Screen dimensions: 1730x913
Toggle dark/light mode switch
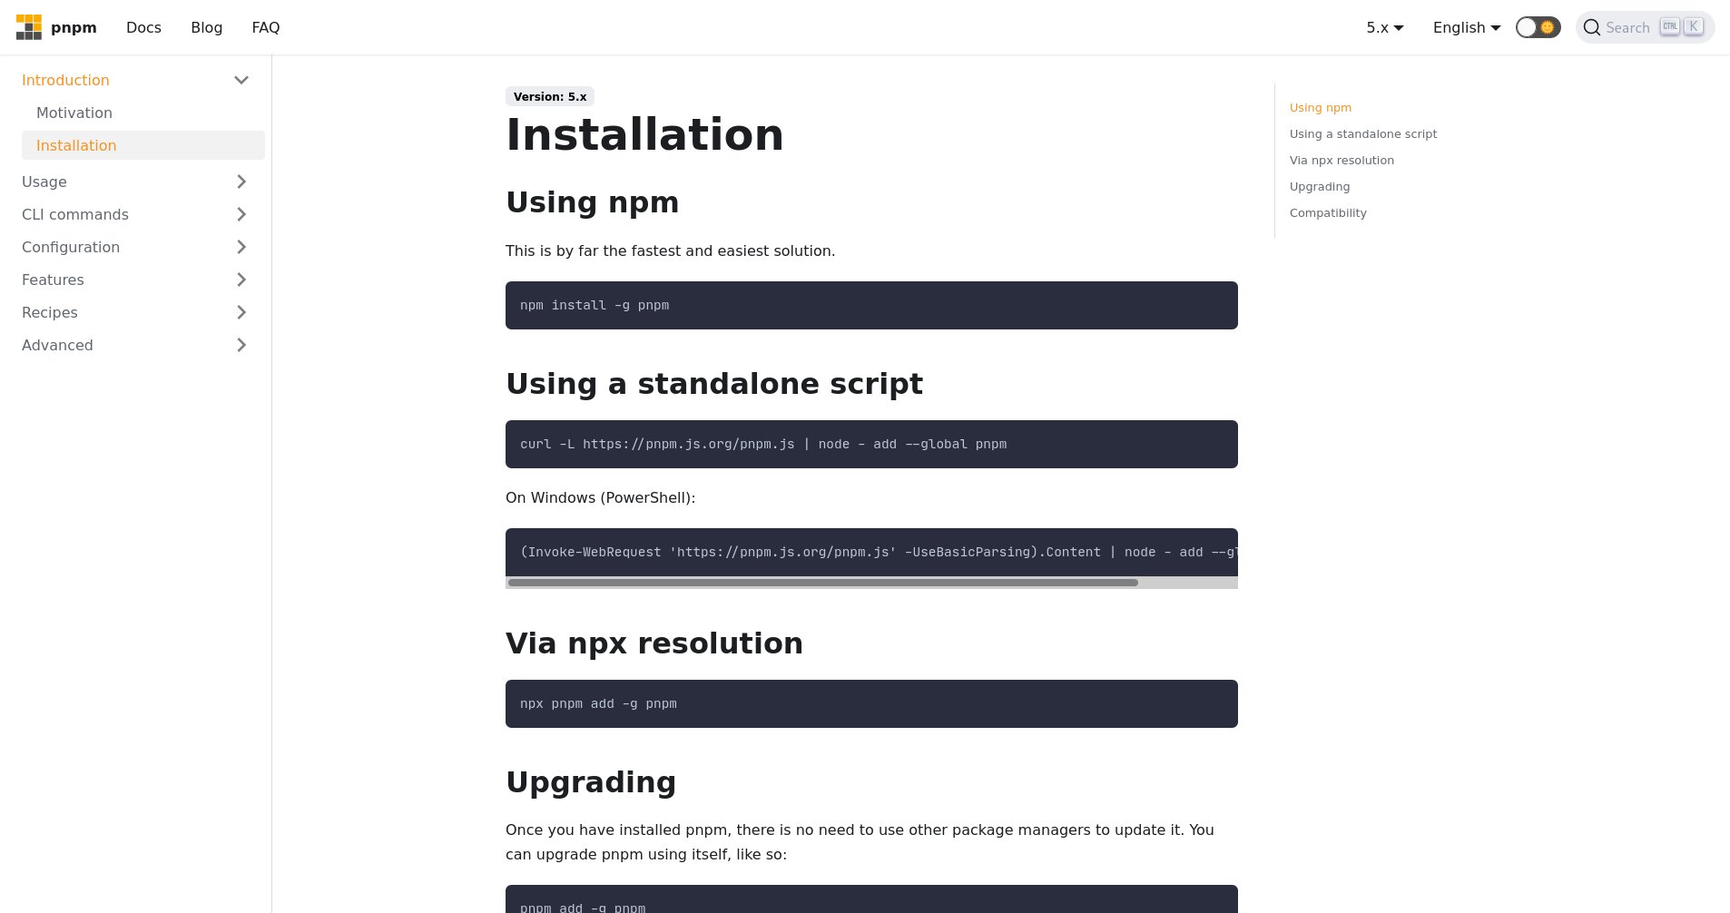click(x=1538, y=27)
